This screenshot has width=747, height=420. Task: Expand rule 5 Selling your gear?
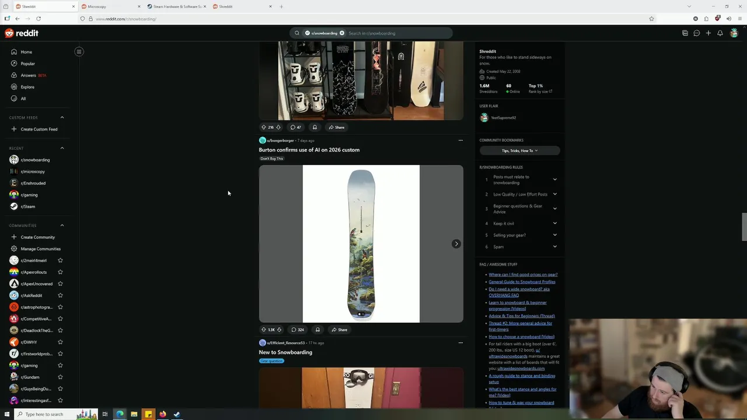click(x=554, y=235)
